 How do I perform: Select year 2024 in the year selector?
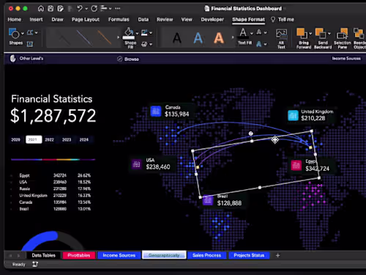[84, 139]
